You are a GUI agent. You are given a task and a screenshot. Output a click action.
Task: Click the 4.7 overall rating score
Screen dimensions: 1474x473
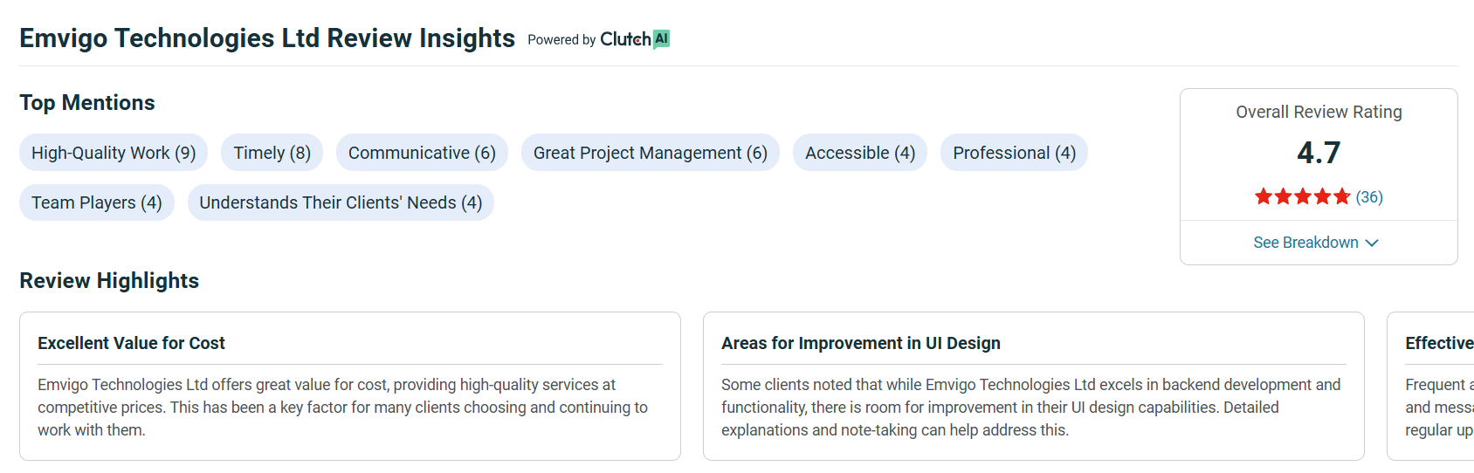coord(1319,153)
